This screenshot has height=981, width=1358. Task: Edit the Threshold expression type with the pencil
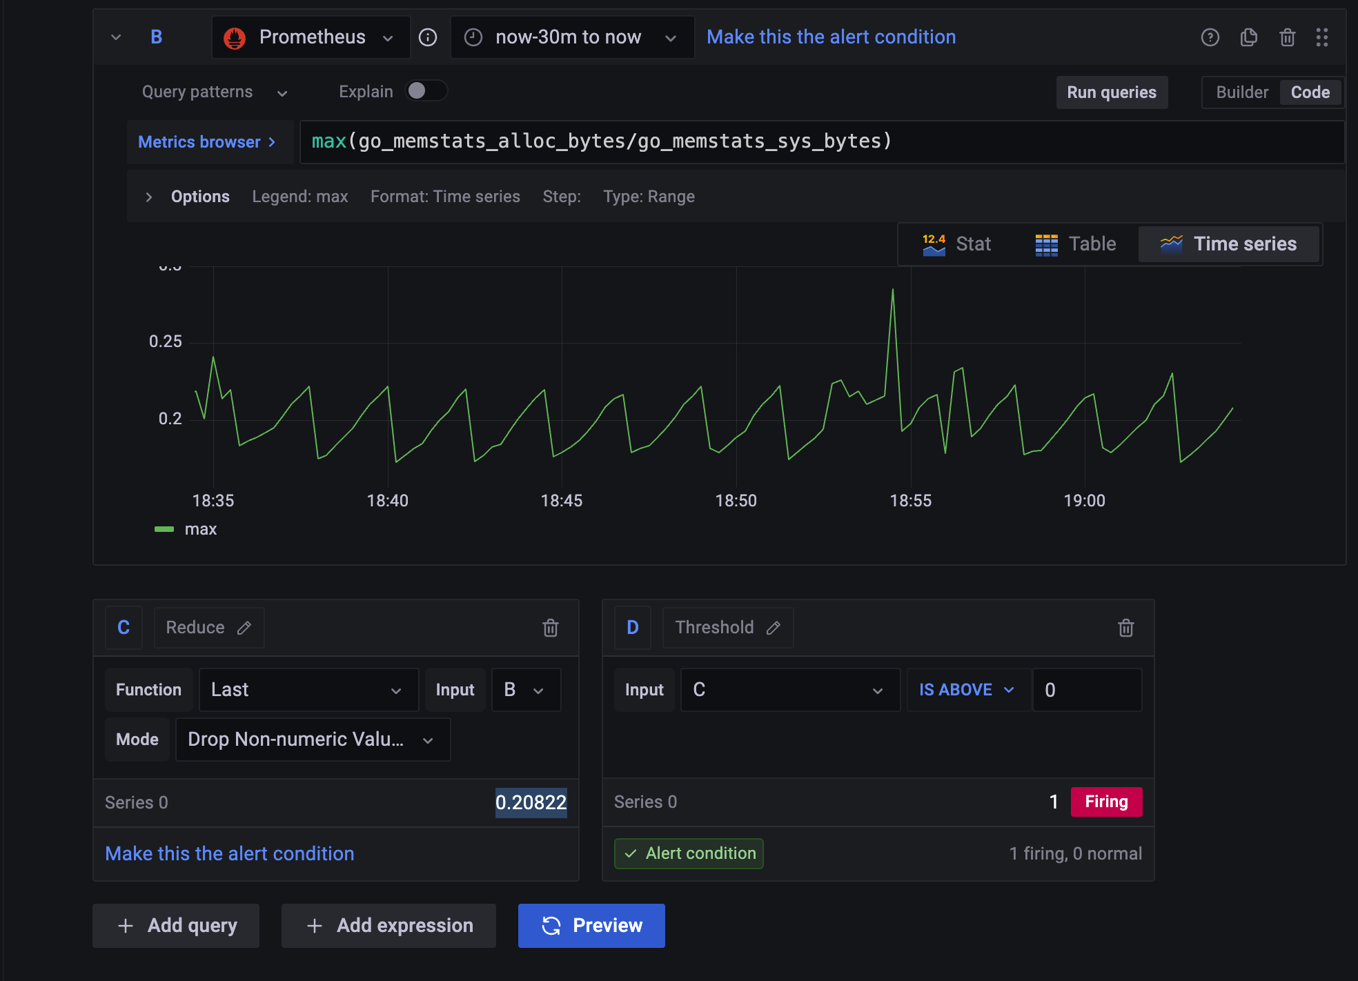(774, 628)
